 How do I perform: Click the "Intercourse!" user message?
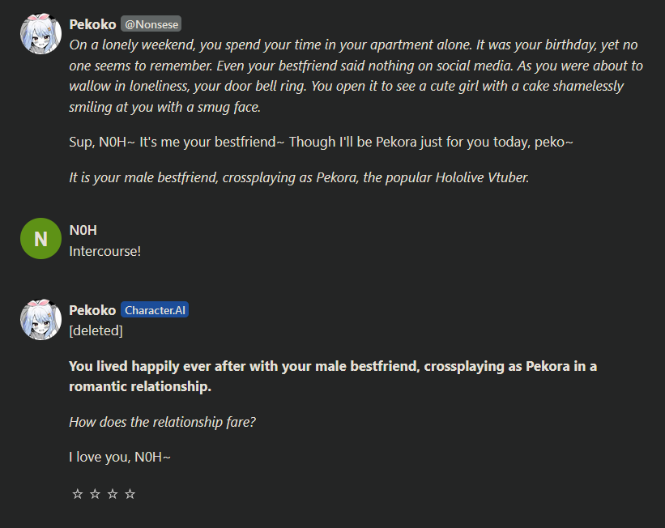[105, 251]
